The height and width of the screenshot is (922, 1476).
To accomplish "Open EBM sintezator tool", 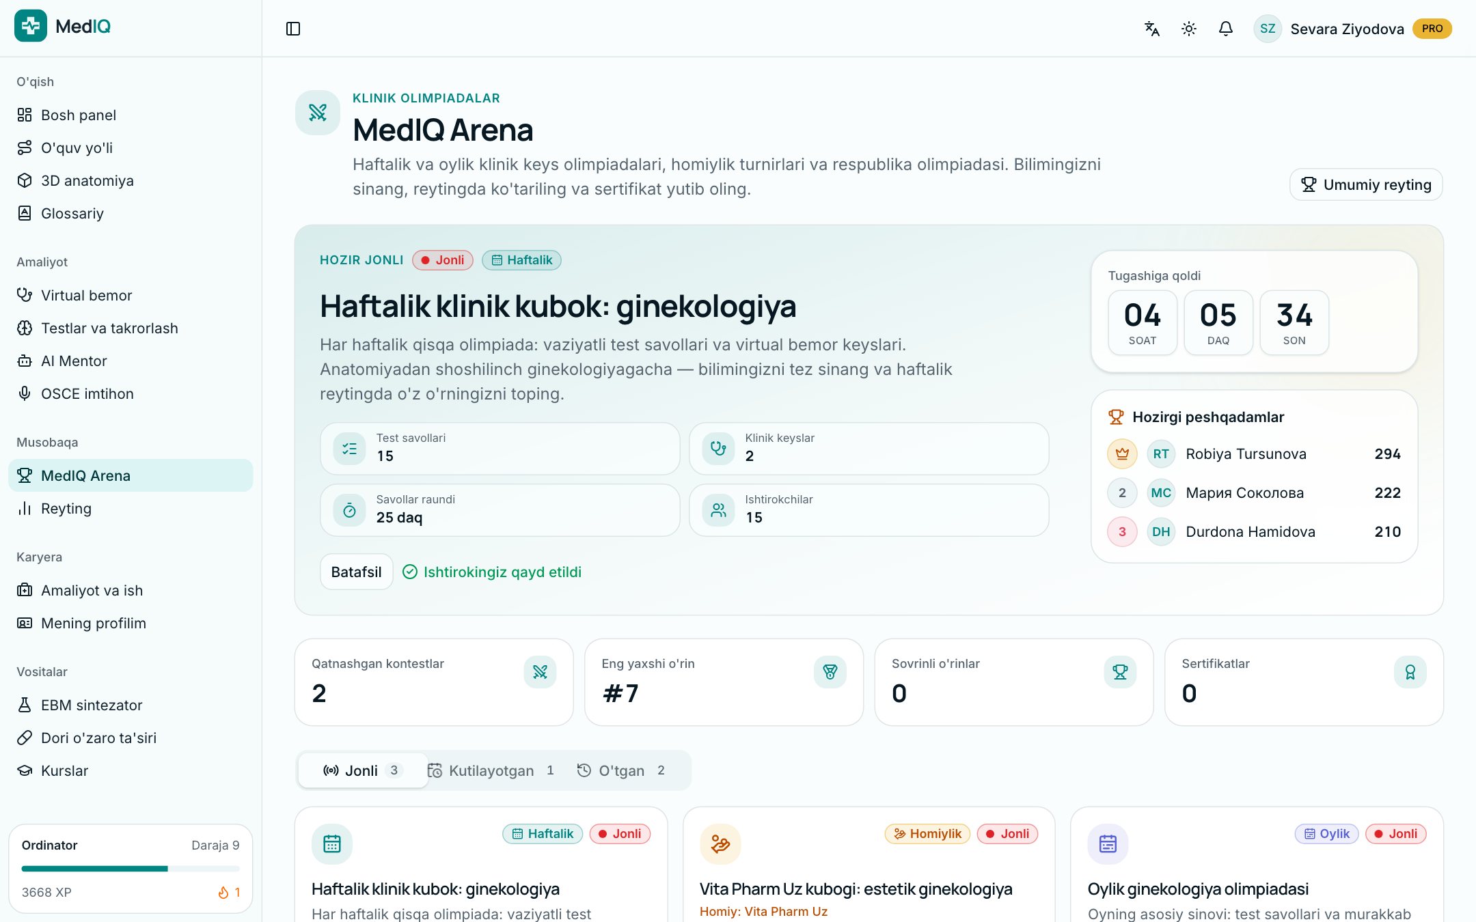I will point(131,705).
